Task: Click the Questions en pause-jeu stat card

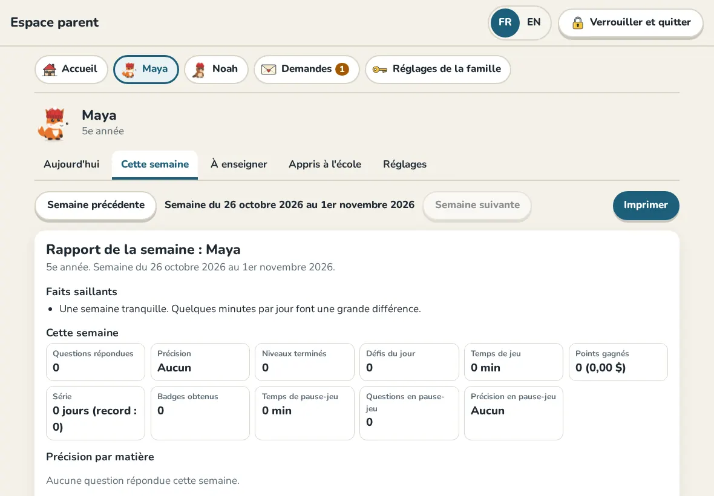Action: (410, 413)
